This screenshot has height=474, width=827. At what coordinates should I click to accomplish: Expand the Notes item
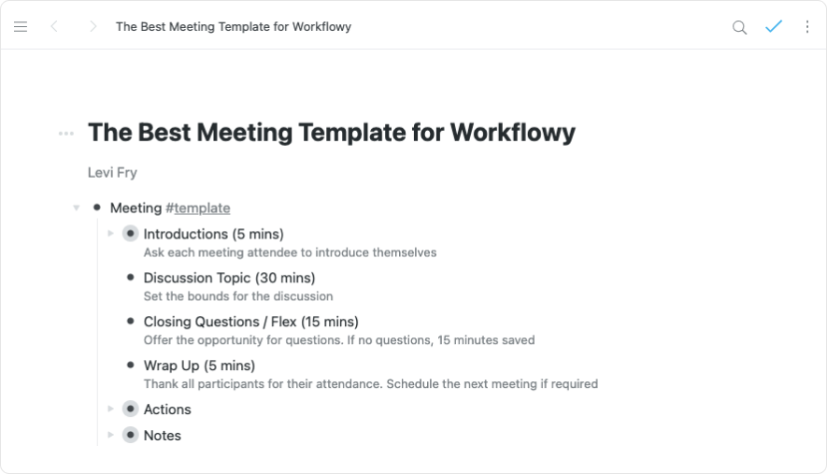point(110,436)
